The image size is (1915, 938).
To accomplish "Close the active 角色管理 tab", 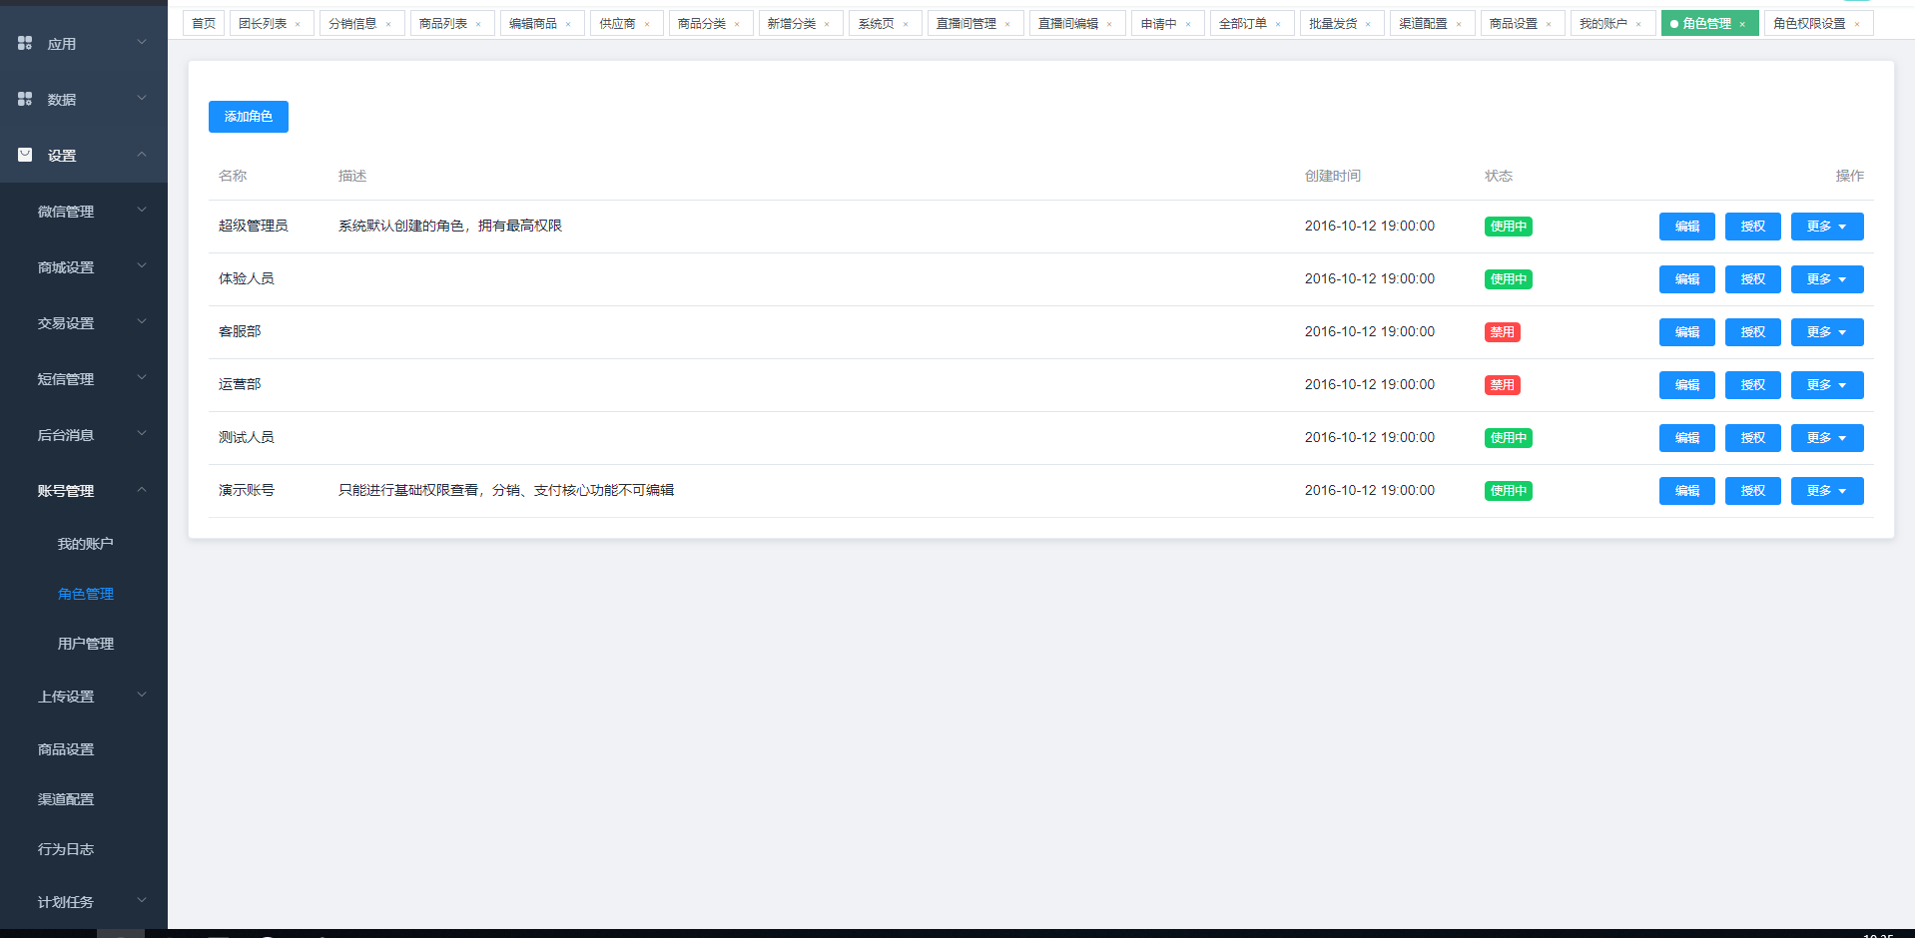I will pyautogui.click(x=1742, y=24).
